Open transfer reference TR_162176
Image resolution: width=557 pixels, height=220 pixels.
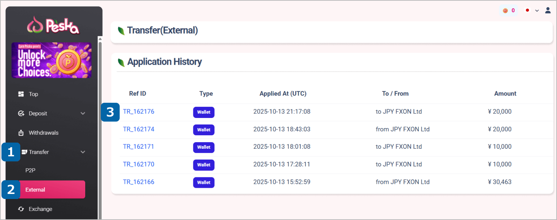point(139,111)
